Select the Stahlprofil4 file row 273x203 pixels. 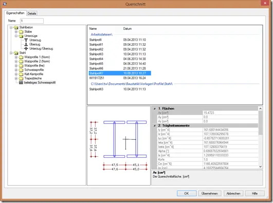[x=120, y=59]
